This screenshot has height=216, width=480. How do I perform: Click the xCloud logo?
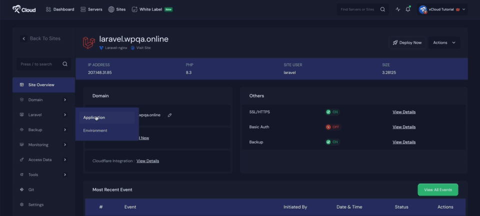24,9
